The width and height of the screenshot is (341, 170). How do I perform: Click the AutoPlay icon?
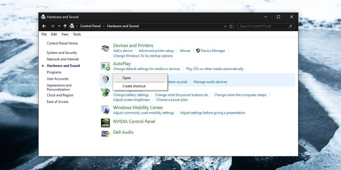105,66
